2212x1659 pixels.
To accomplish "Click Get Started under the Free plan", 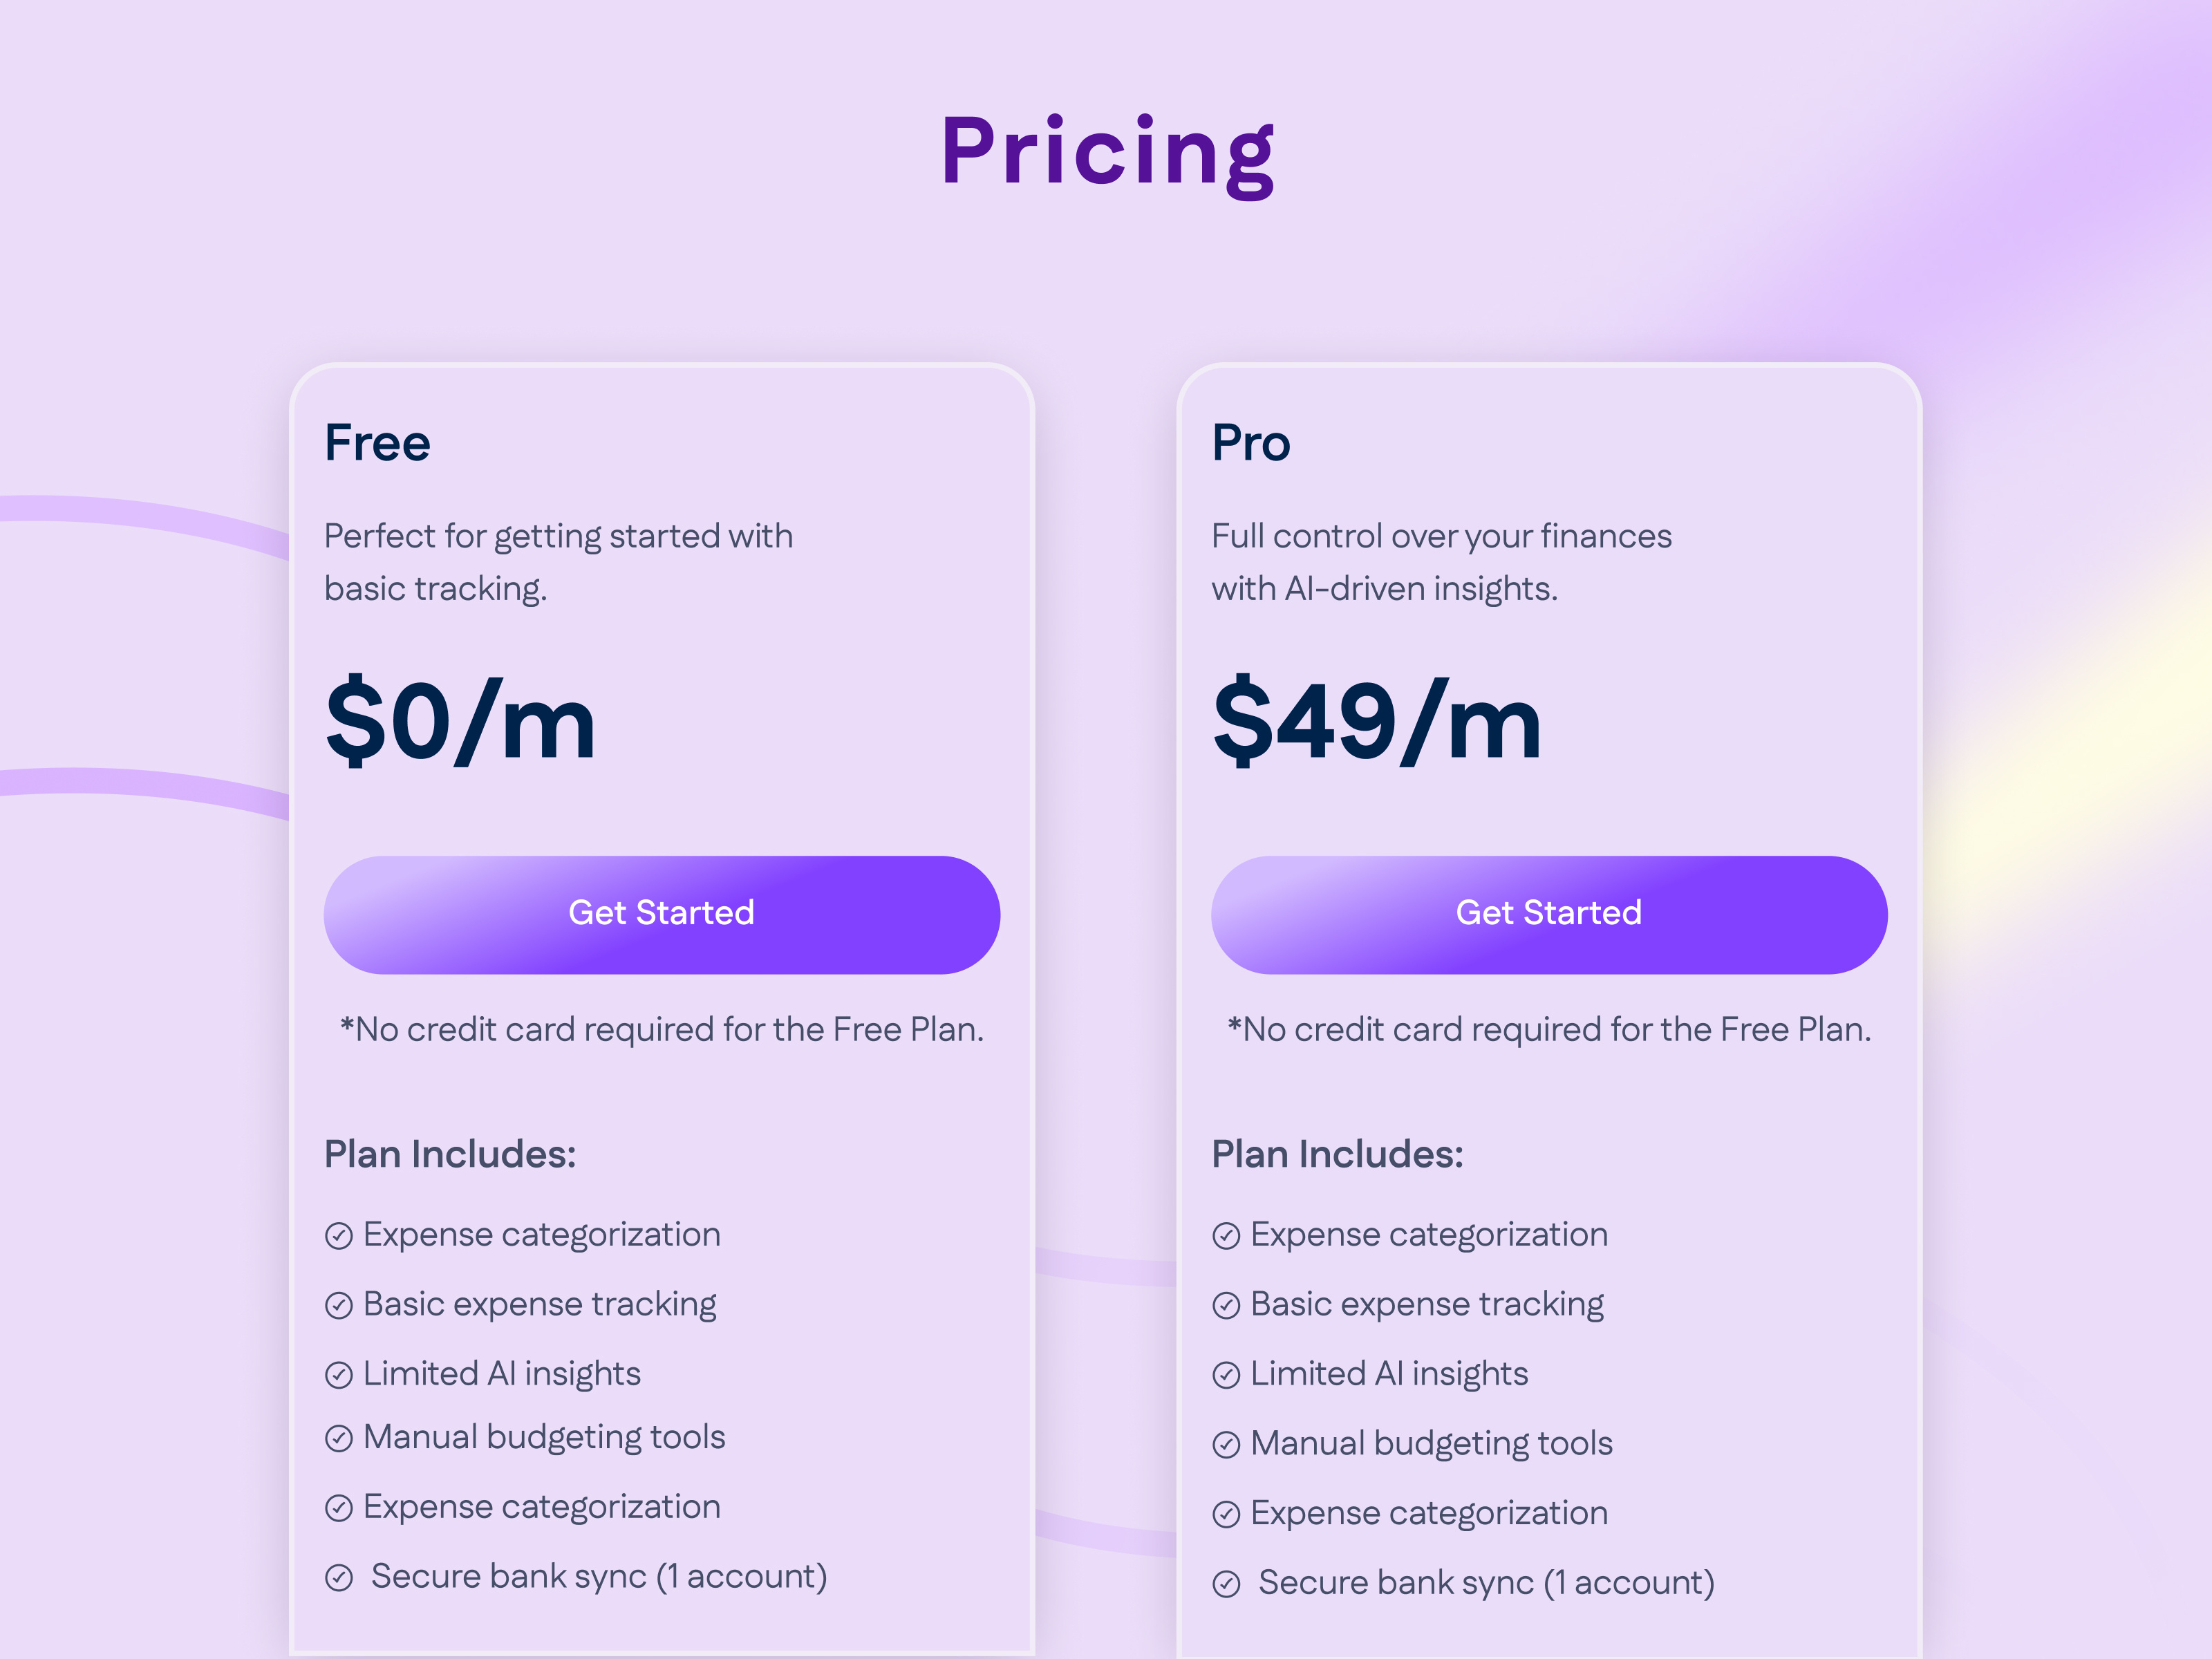I will (x=662, y=913).
